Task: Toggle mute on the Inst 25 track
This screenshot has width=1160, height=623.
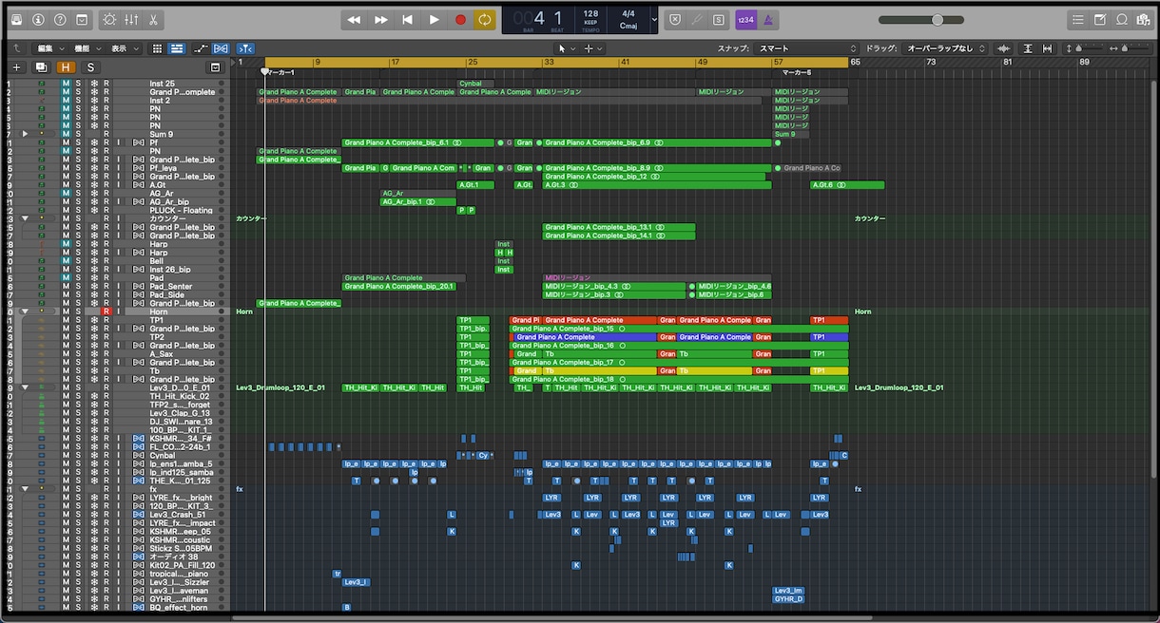Action: pyautogui.click(x=66, y=84)
